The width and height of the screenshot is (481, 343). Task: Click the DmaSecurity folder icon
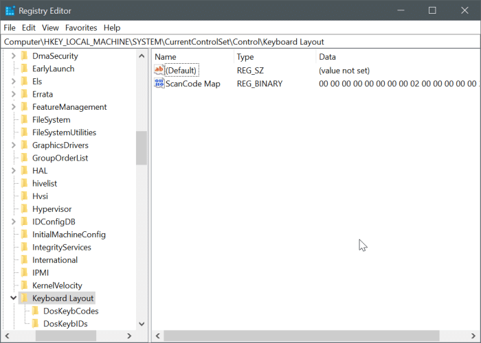25,56
